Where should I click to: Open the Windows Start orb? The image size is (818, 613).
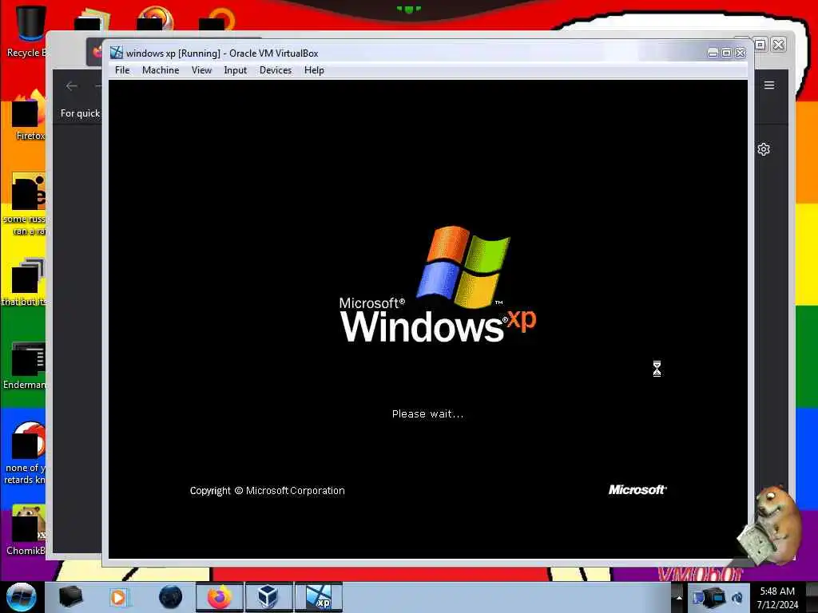coord(21,597)
